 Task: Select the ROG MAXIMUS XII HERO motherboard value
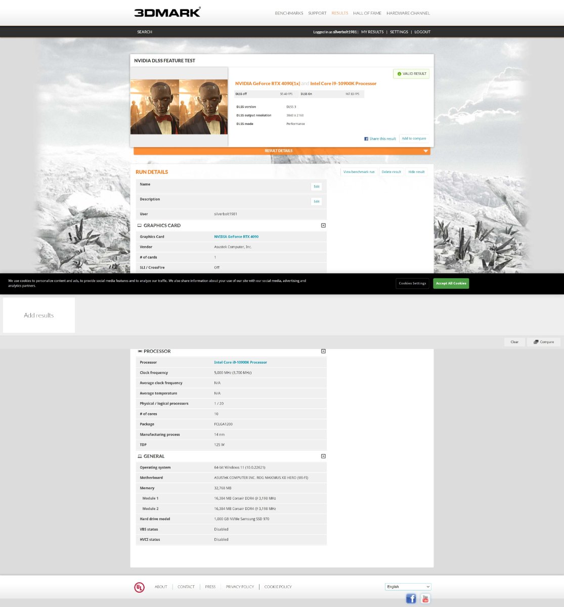pos(261,478)
